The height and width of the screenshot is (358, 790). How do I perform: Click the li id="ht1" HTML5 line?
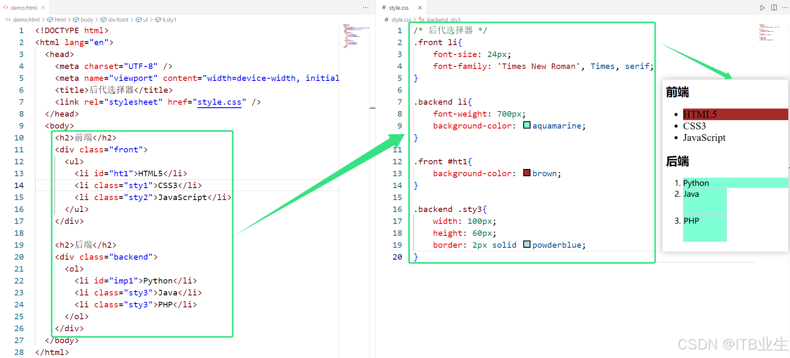point(131,174)
